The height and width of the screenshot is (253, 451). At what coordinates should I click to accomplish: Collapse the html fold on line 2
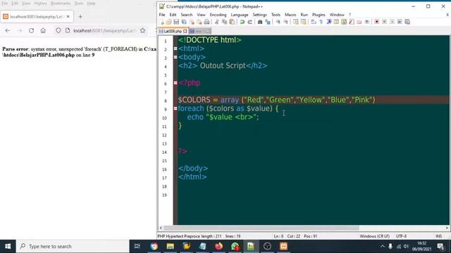click(175, 48)
